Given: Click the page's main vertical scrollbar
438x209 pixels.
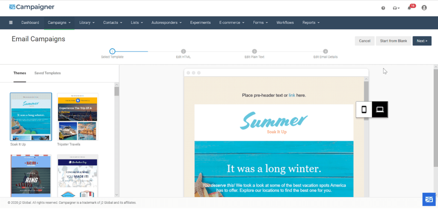Looking at the screenshot, I should (435, 117).
